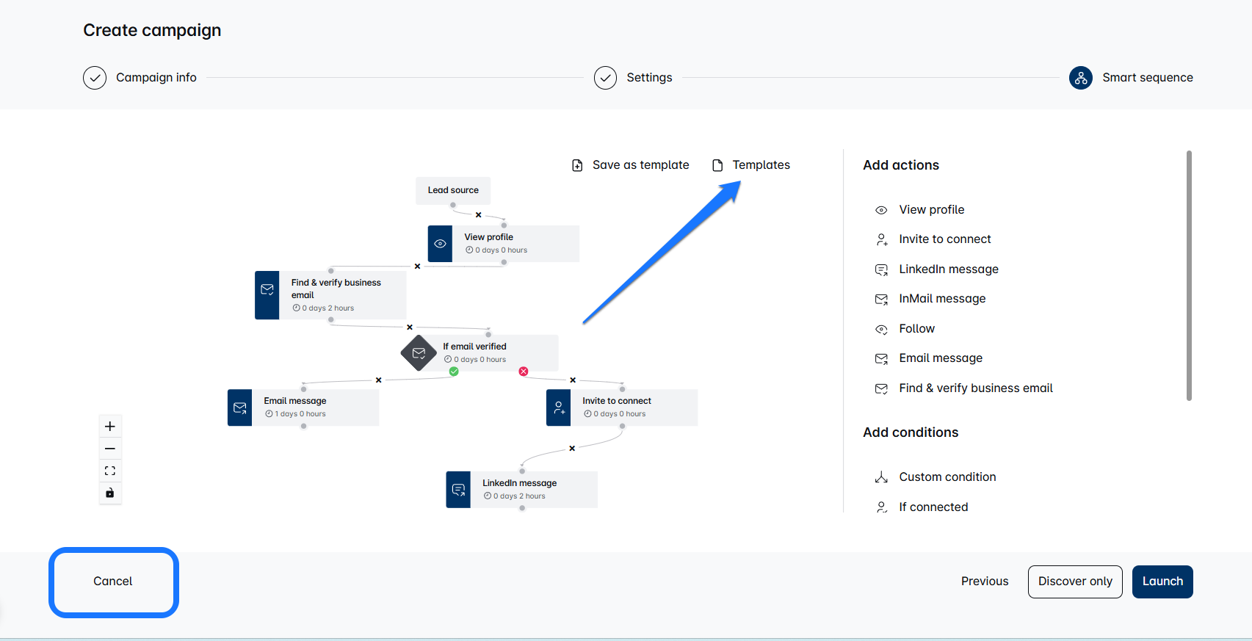Click the zoom out minus icon
This screenshot has height=641, width=1252.
(110, 449)
